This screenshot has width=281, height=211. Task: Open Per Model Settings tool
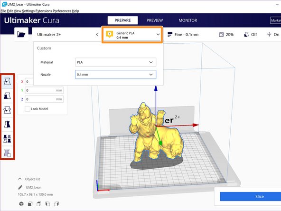(7, 138)
